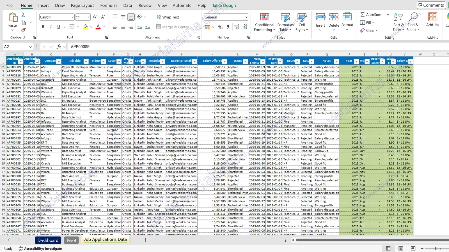
Task: Click the Decrease Font Size icon
Action: [x=103, y=17]
